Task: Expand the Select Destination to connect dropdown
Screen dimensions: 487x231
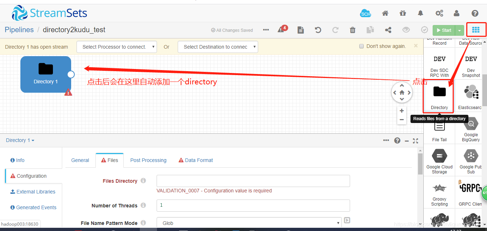Action: pyautogui.click(x=218, y=47)
